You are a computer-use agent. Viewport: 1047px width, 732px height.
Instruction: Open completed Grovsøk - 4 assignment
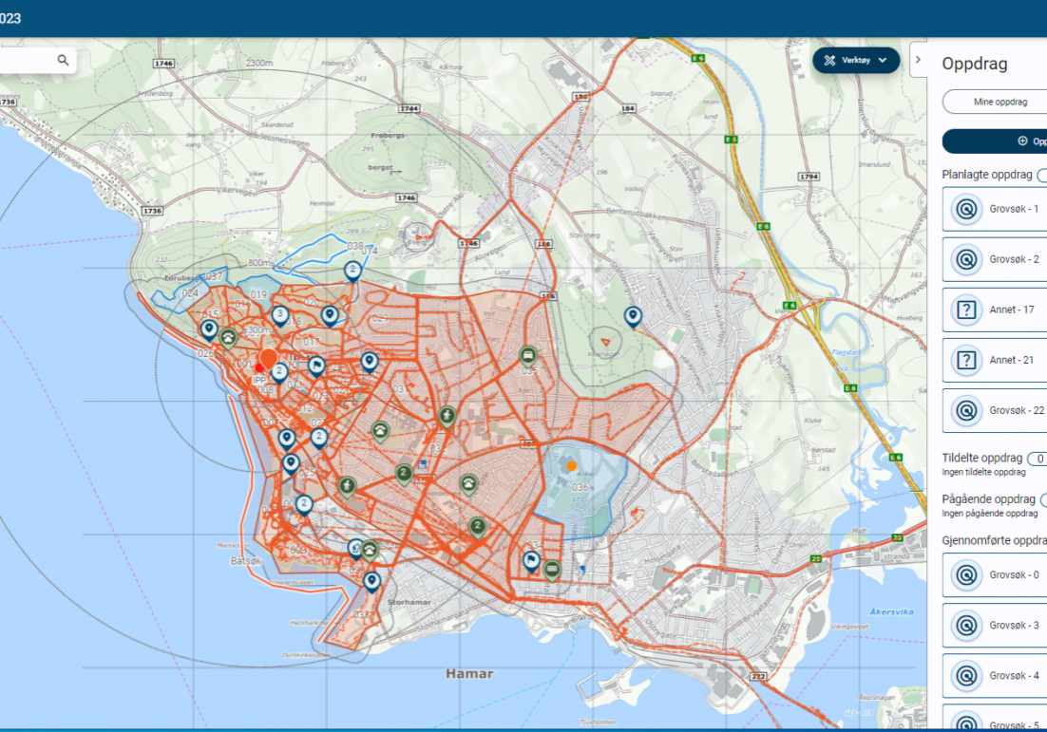(994, 676)
